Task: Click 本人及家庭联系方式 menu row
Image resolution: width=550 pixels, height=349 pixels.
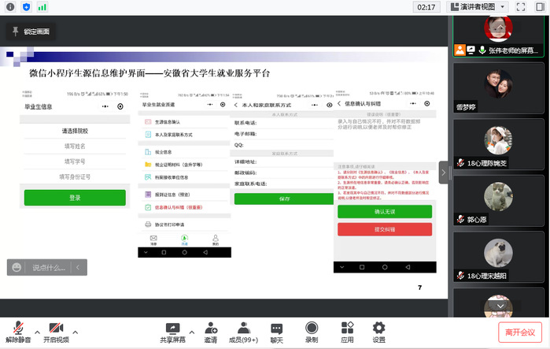Action: (x=184, y=135)
